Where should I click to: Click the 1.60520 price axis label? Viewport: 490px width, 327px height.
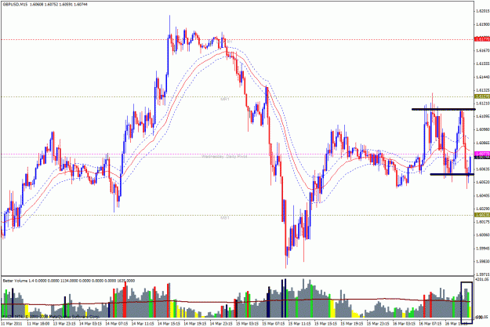[x=482, y=182]
